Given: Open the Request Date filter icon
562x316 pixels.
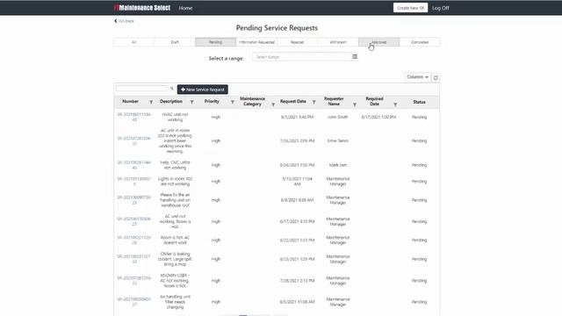Looking at the screenshot, I should click(314, 102).
